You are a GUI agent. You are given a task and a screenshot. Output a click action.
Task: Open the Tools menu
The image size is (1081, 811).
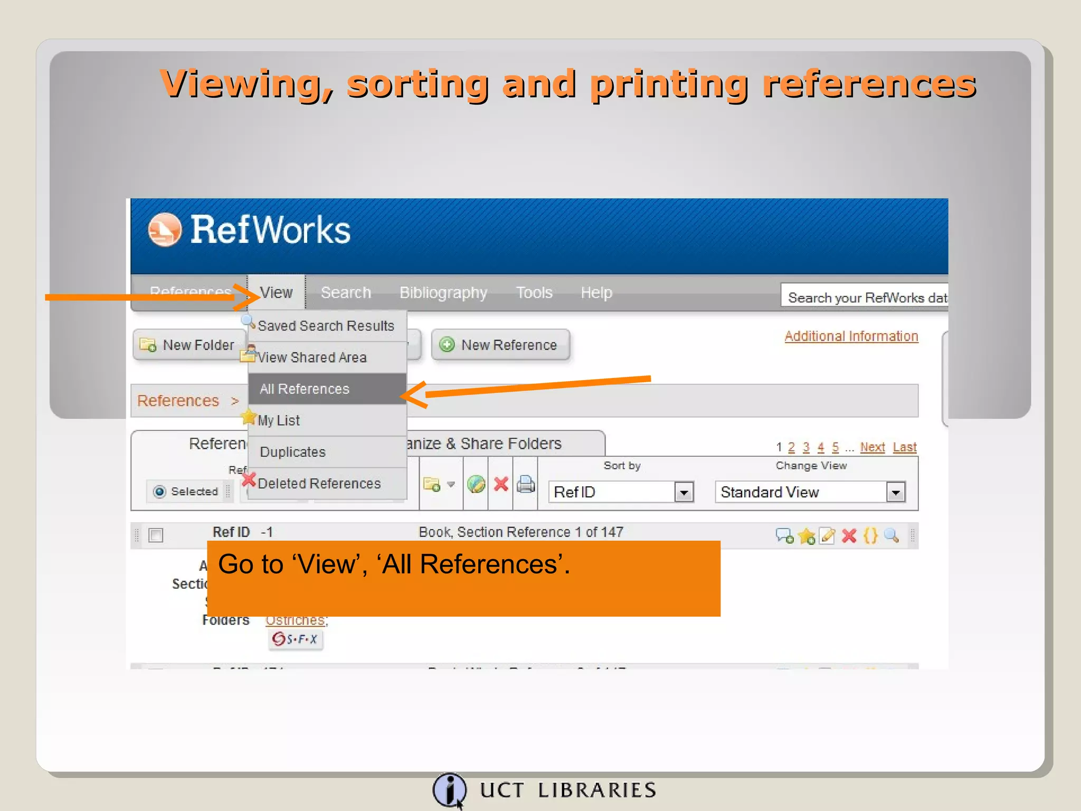point(534,293)
